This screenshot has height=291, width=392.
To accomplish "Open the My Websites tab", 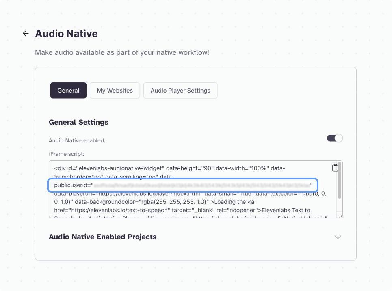I will pos(115,91).
